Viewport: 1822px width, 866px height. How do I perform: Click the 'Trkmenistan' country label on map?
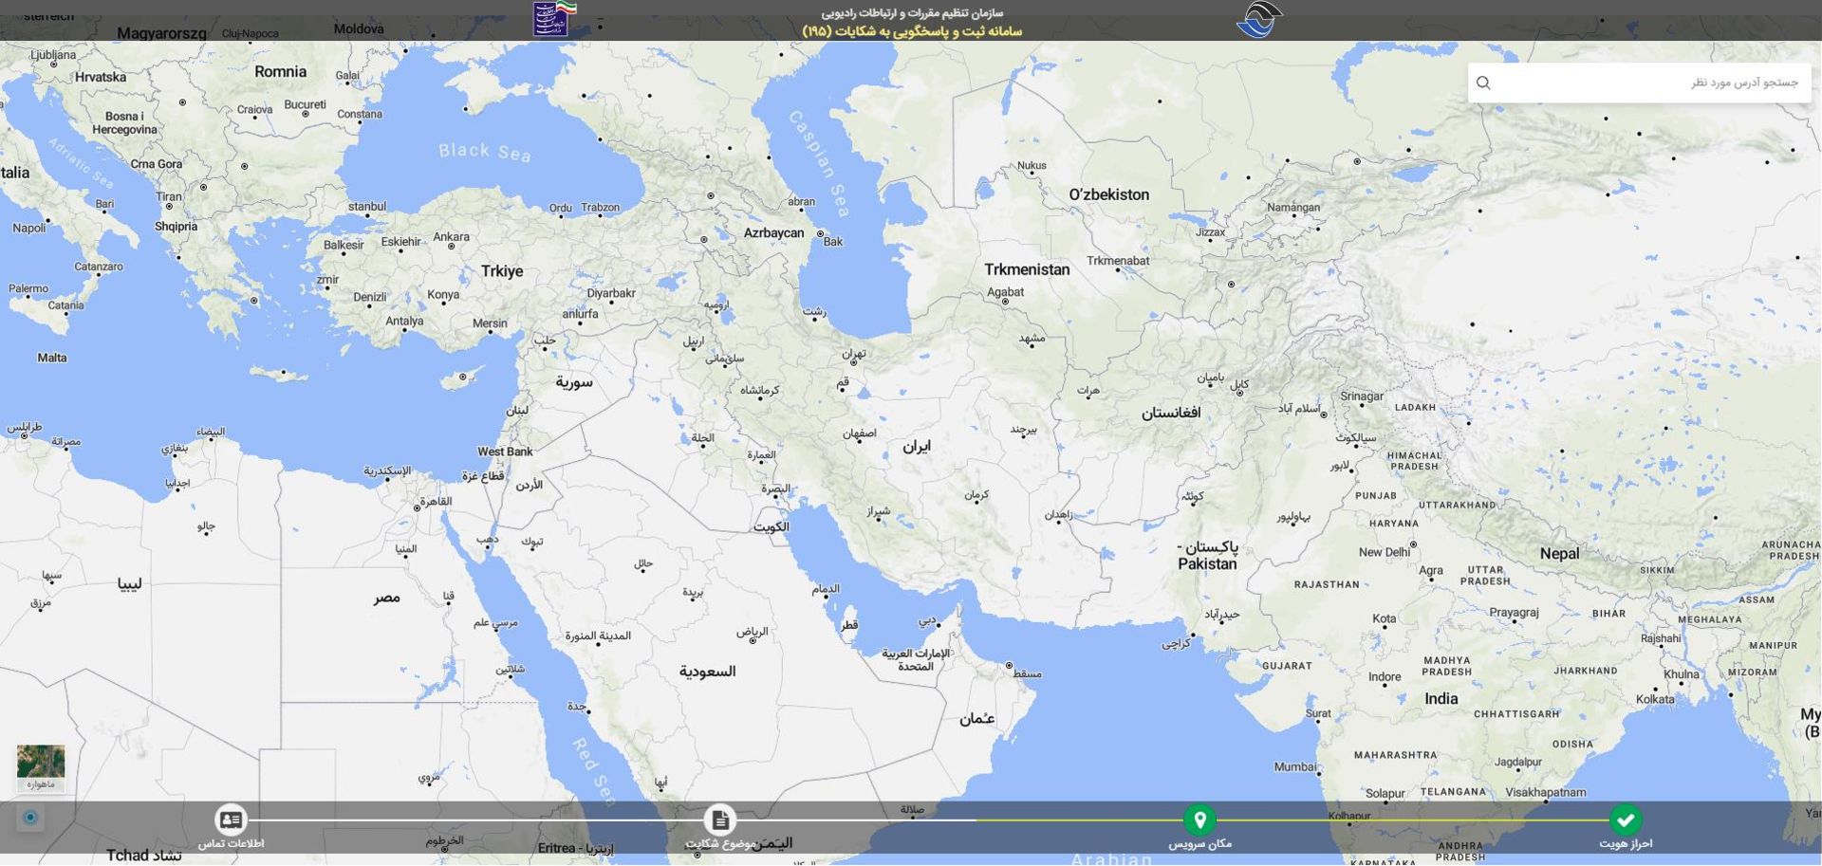pyautogui.click(x=1027, y=269)
